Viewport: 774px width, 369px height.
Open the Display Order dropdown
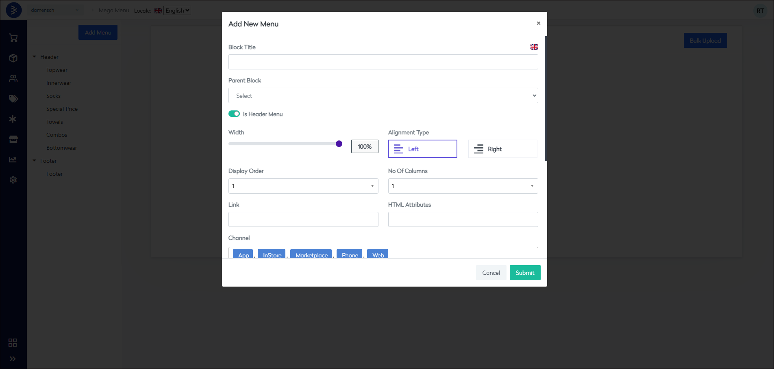(303, 186)
